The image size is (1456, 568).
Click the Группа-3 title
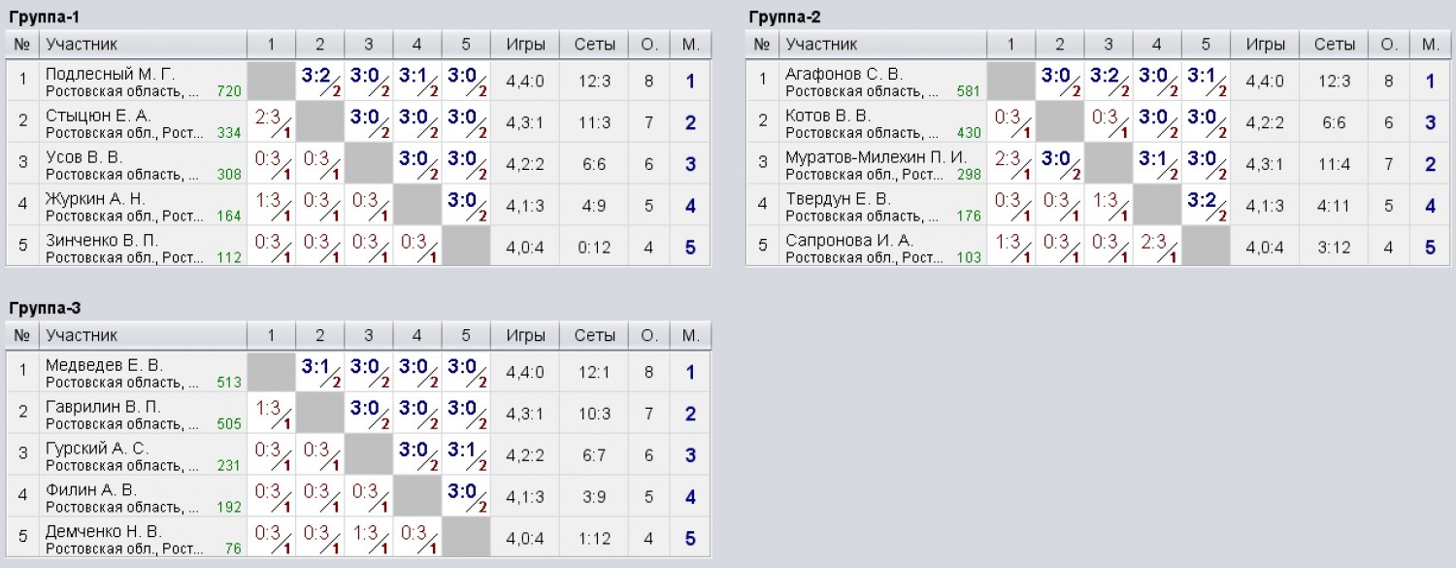(45, 308)
